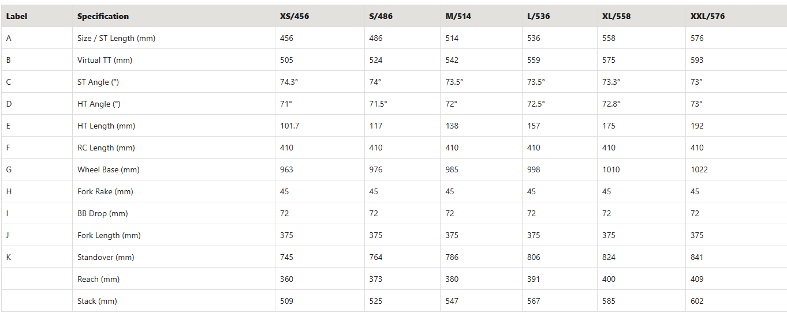787x313 pixels.
Task: Click the Label column header
Action: [17, 16]
